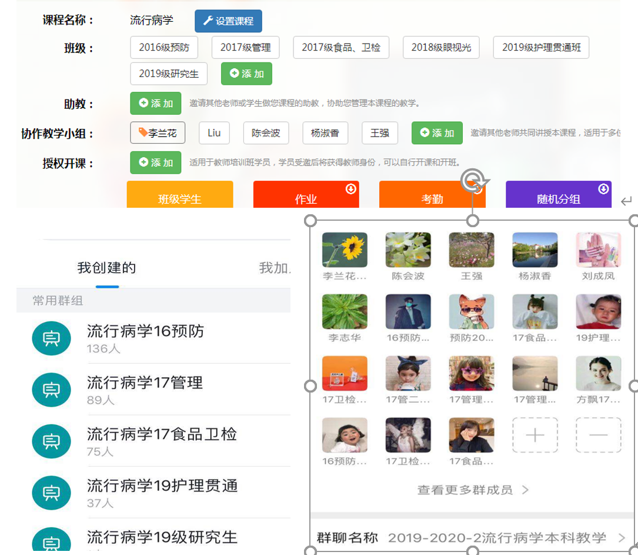The height and width of the screenshot is (555, 638).
Task: Open the 流行病学16预防 group icon
Action: (x=52, y=338)
